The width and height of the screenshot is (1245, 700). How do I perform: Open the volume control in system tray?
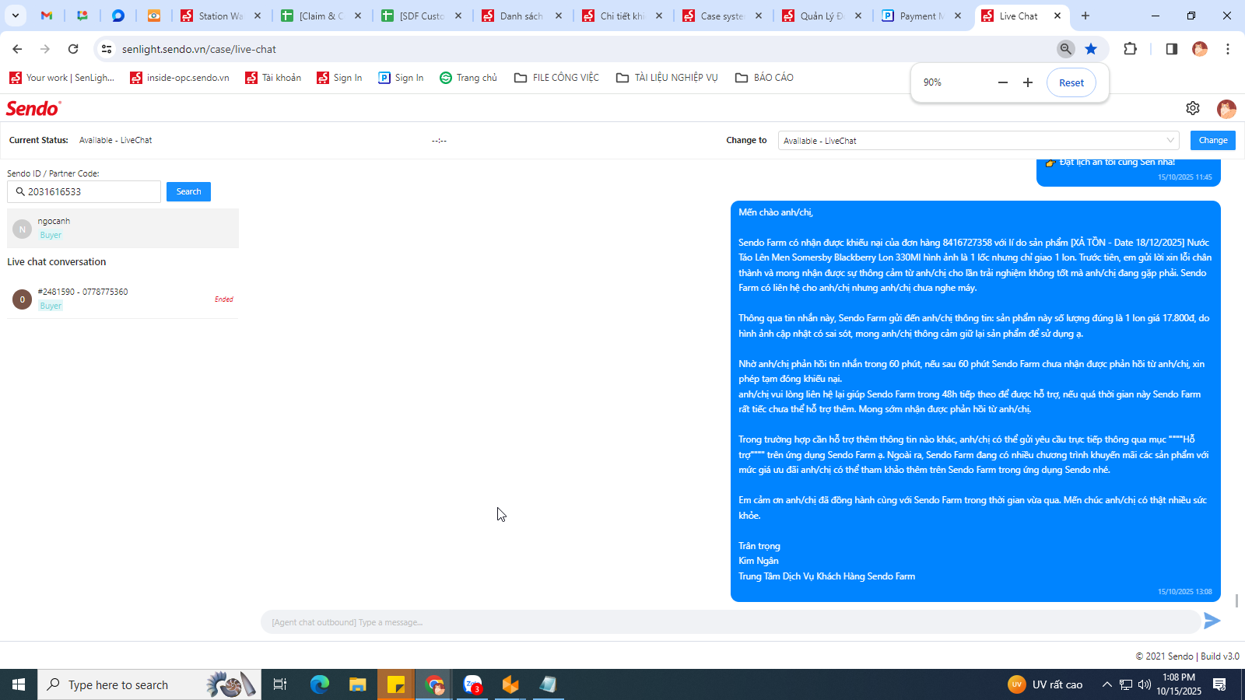[1145, 684]
